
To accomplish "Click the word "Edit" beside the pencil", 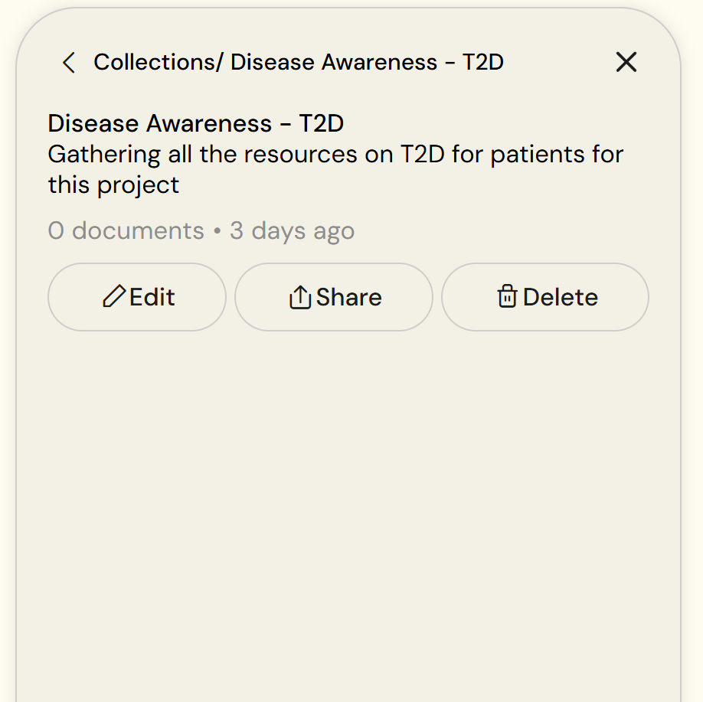I will (x=152, y=297).
